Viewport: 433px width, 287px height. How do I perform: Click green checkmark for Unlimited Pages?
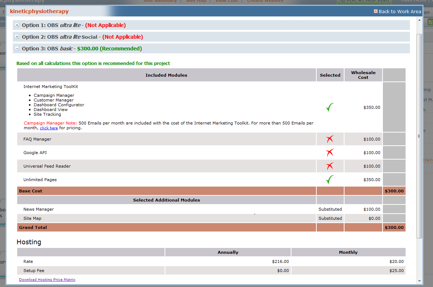pos(330,180)
